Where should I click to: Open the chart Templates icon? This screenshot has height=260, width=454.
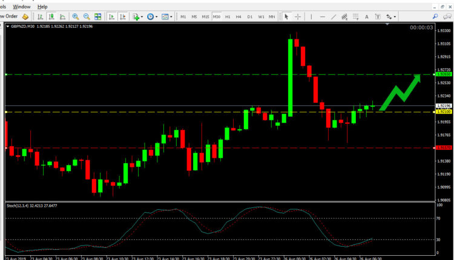click(x=165, y=17)
